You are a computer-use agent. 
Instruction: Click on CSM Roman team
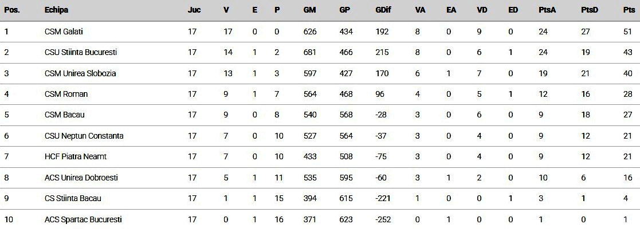click(66, 94)
